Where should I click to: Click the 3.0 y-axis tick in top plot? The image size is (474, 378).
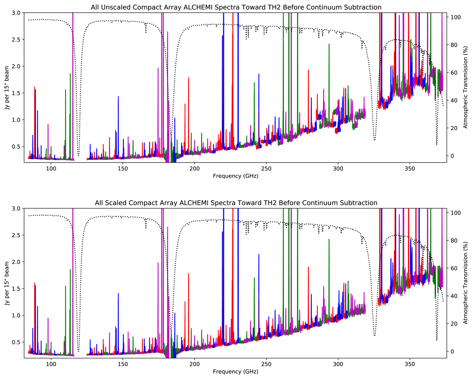17,13
